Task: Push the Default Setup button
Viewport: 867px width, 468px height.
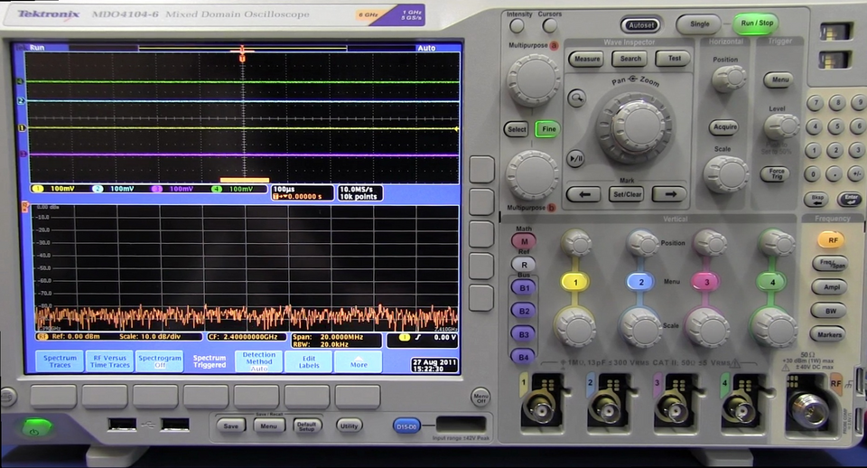Action: [x=306, y=426]
